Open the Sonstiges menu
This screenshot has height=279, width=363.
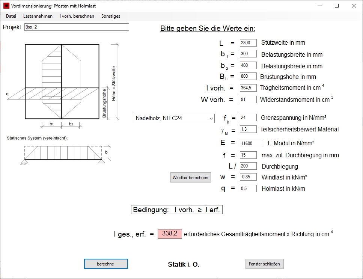[x=111, y=16]
